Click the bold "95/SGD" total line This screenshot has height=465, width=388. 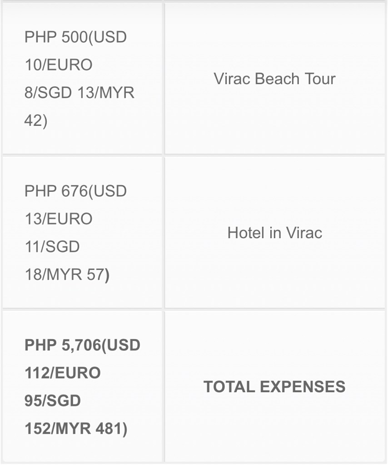52,401
